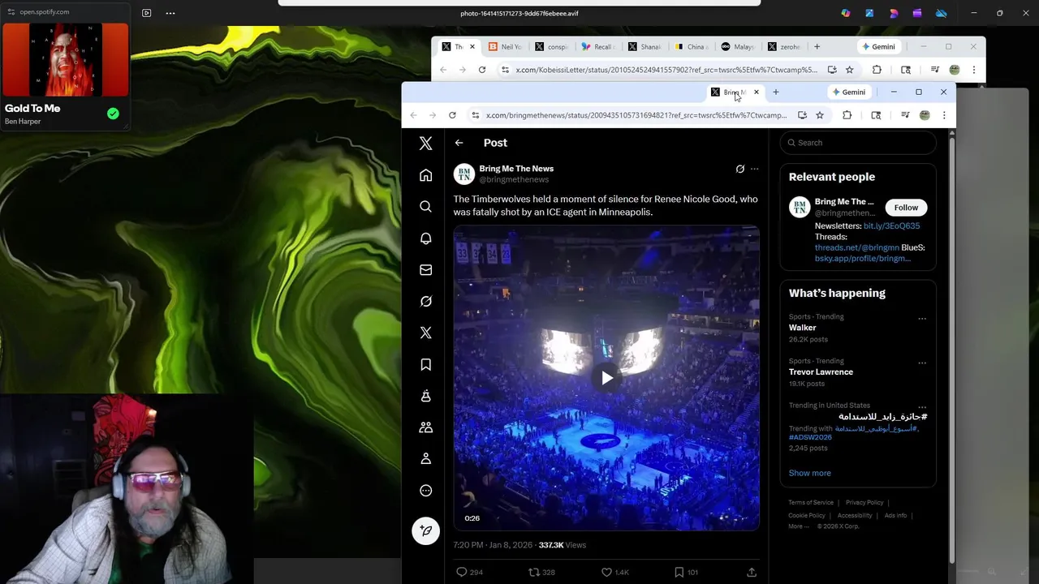Image resolution: width=1039 pixels, height=584 pixels.
Task: Open more options for the Arabic hashtag trend
Action: coord(922,407)
